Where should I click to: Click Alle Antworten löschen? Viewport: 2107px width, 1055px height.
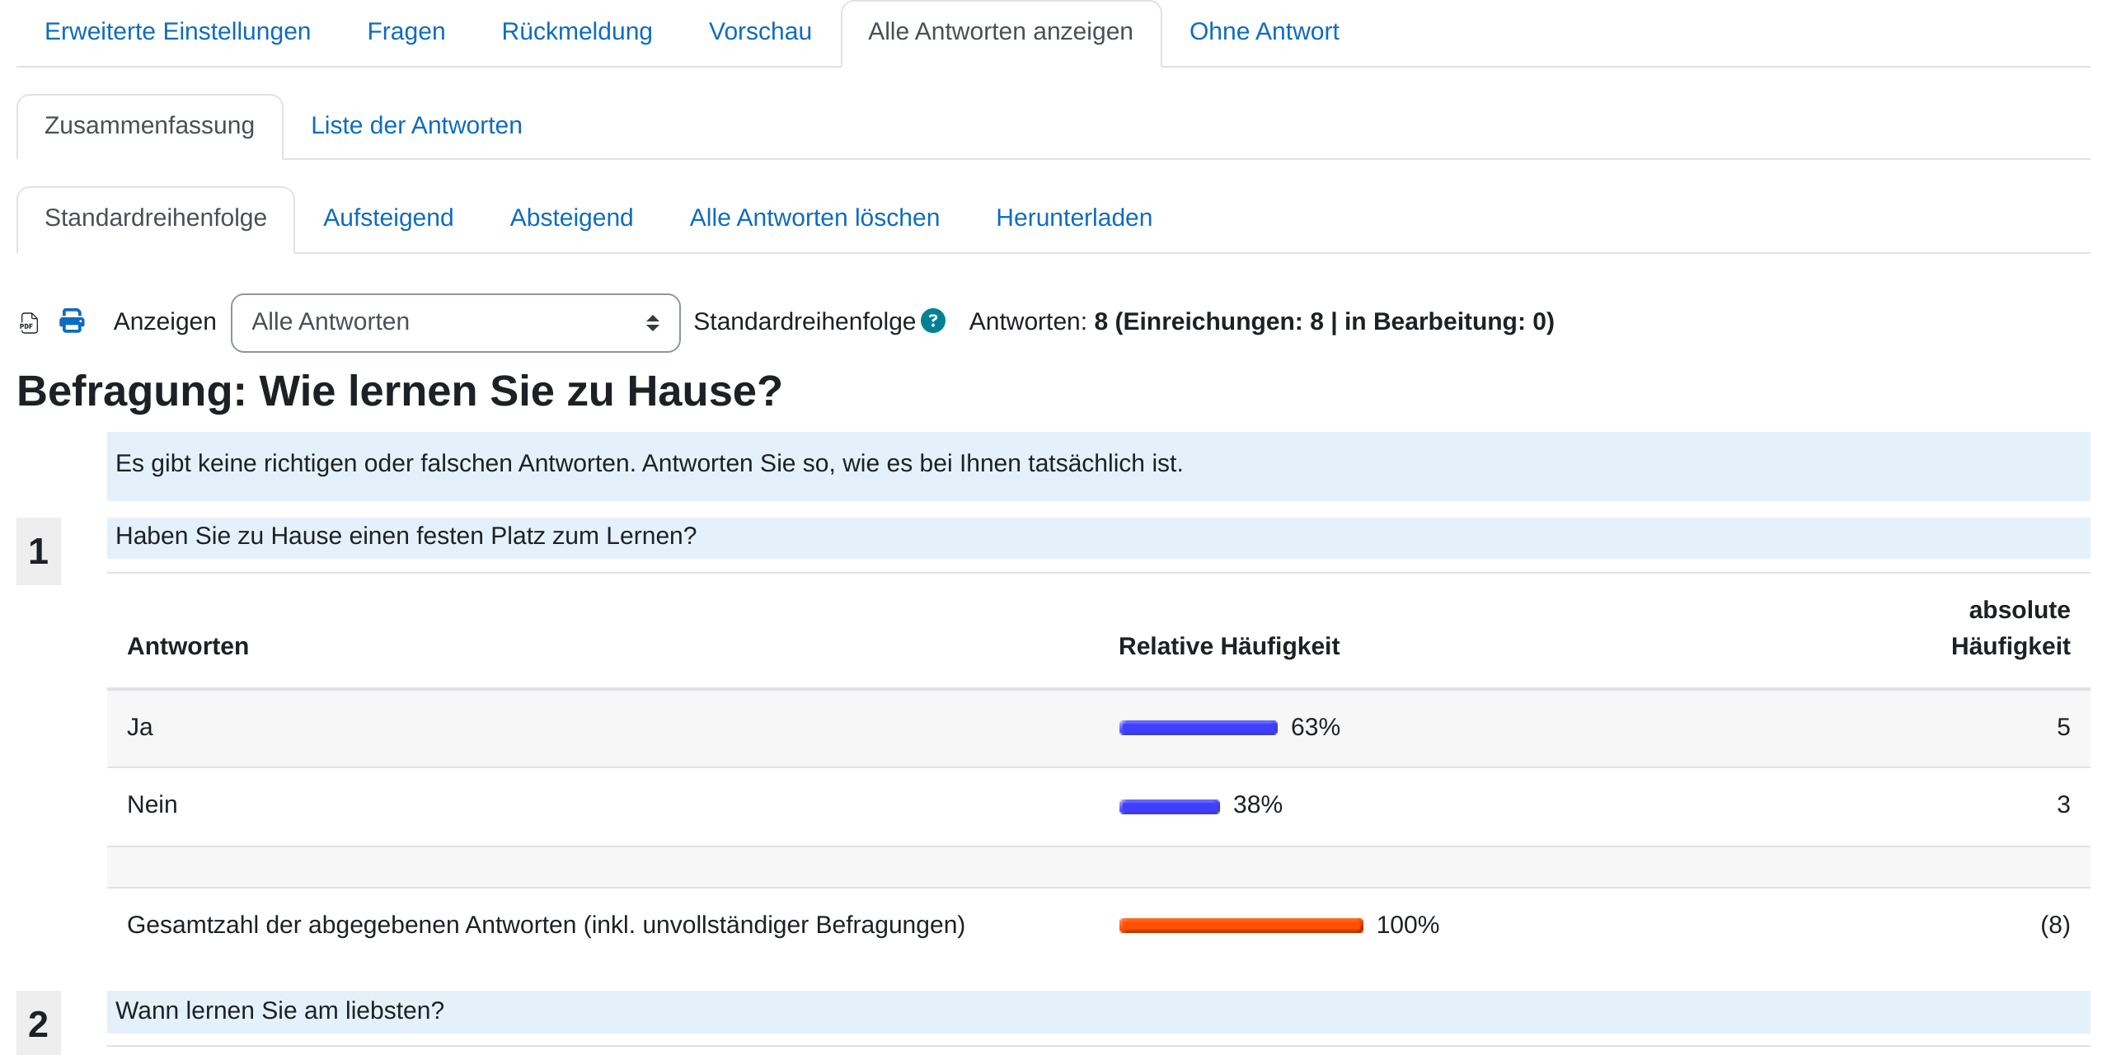(814, 218)
